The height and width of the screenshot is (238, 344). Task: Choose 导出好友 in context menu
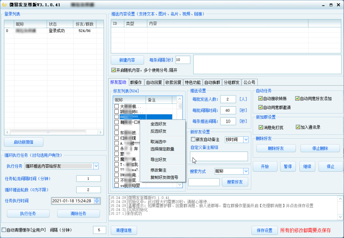tap(158, 160)
